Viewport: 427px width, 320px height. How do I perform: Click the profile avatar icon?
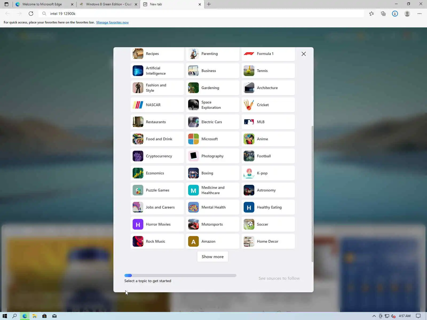click(x=407, y=14)
